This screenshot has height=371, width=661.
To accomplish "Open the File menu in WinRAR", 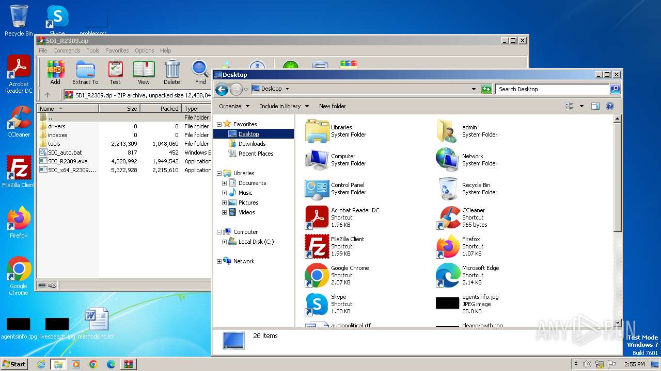I will pyautogui.click(x=43, y=50).
